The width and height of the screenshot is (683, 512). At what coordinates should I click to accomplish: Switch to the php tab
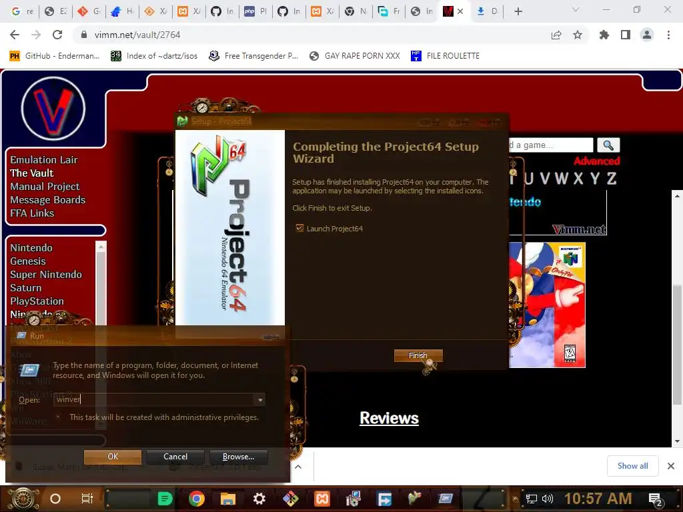click(255, 11)
